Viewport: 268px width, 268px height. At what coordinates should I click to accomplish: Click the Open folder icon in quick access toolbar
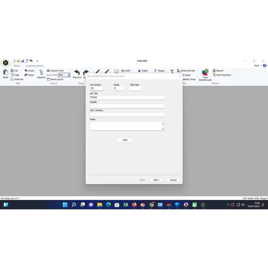18,61
